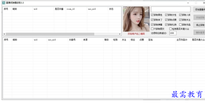Click the 等级 column header
The width and height of the screenshot is (205, 103).
108,40
